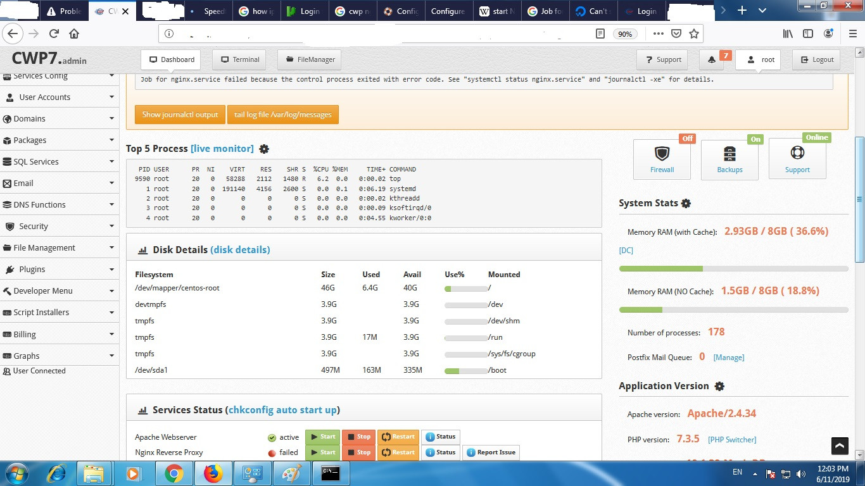This screenshot has width=865, height=486.
Task: Open the Firewall status icon tile
Action: tap(662, 159)
